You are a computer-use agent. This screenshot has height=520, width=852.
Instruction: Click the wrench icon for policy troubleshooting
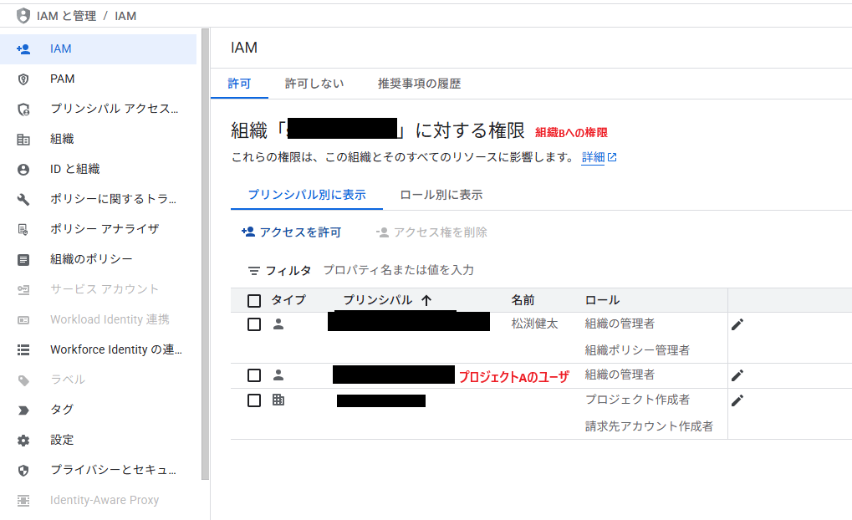click(x=23, y=200)
